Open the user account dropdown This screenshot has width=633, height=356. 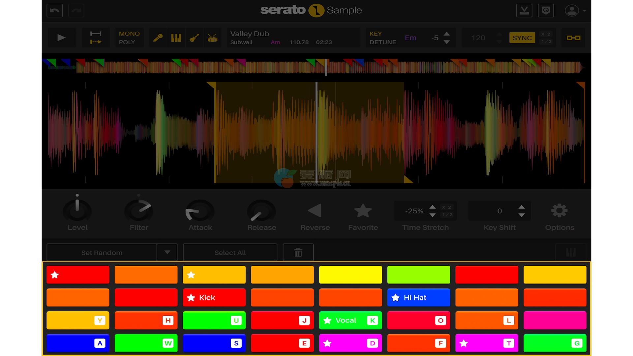(x=575, y=11)
